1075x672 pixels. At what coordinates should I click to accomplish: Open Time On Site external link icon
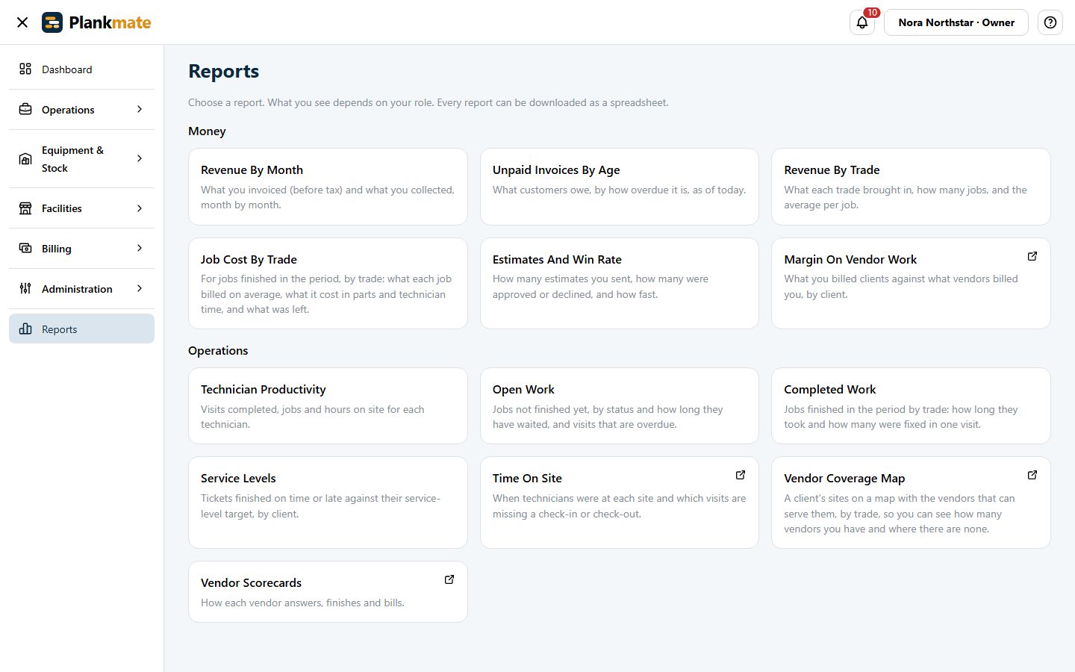click(741, 475)
